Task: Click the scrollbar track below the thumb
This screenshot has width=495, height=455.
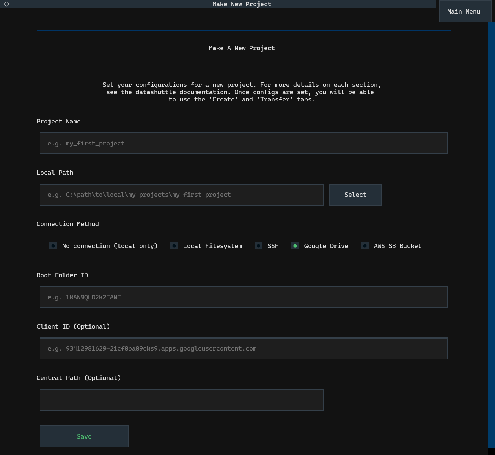Action: pyautogui.click(x=491, y=451)
